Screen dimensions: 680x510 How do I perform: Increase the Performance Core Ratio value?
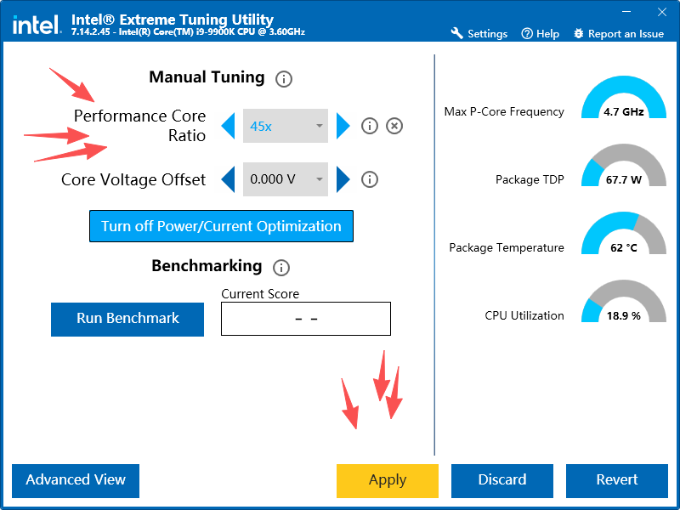pyautogui.click(x=343, y=126)
